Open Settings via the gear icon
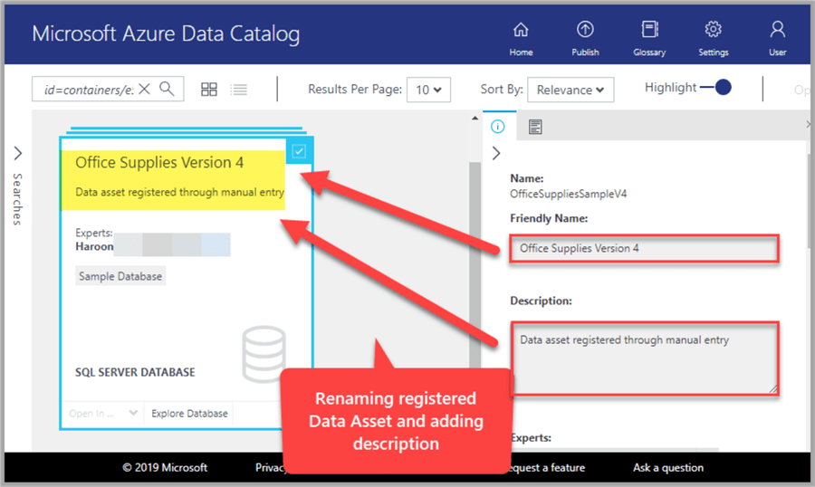This screenshot has width=815, height=487. coord(714,38)
